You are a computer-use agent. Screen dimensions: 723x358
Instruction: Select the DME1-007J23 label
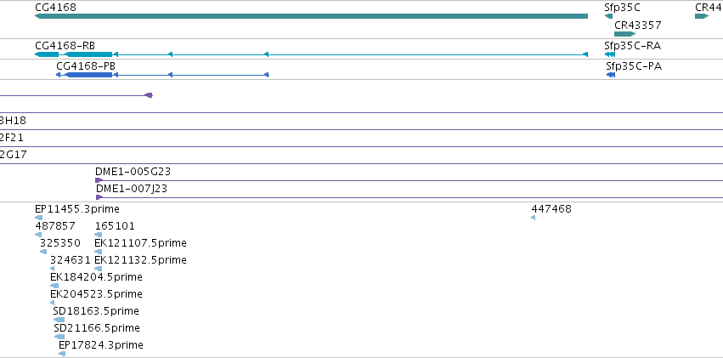point(132,189)
